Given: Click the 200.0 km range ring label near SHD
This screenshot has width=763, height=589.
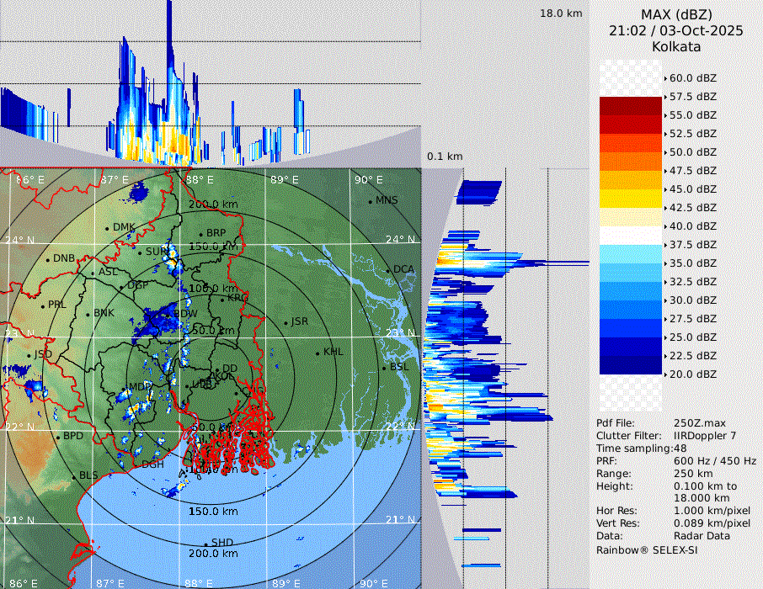Looking at the screenshot, I should 213,554.
